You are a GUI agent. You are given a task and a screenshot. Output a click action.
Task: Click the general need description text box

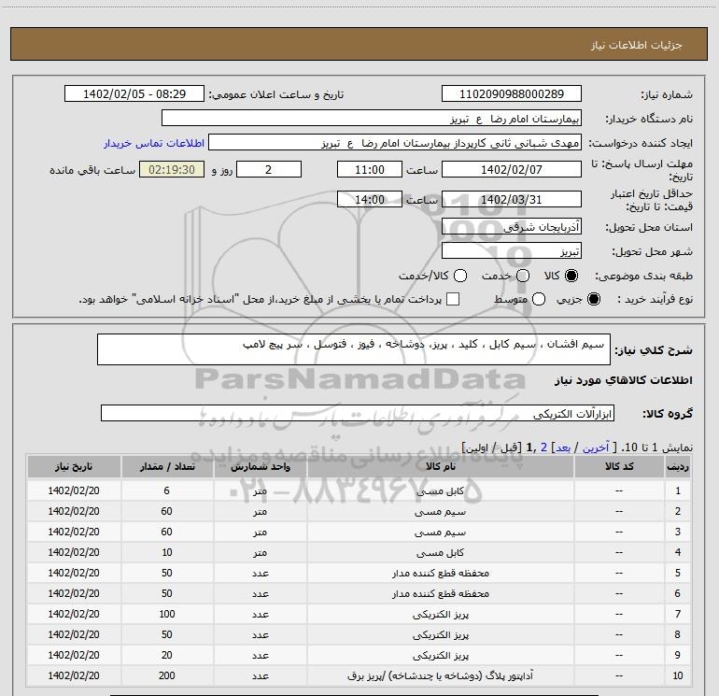click(x=354, y=349)
